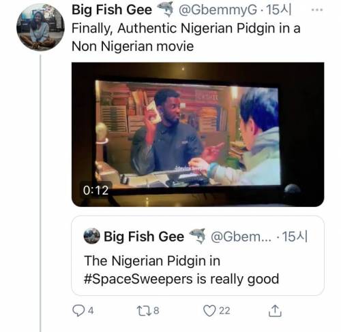View the retweet count of 8
341x332 pixels.
(156, 310)
